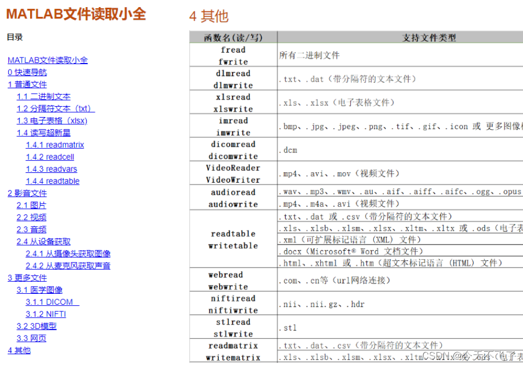Select the .mp4、.m4a、.avi（视频文件）row
This screenshot has height=366, width=523.
pos(339,204)
